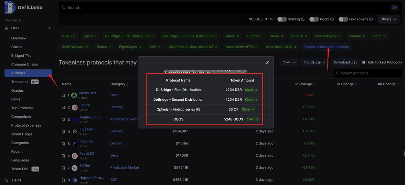Sort by 1d Change column

pyautogui.click(x=305, y=84)
